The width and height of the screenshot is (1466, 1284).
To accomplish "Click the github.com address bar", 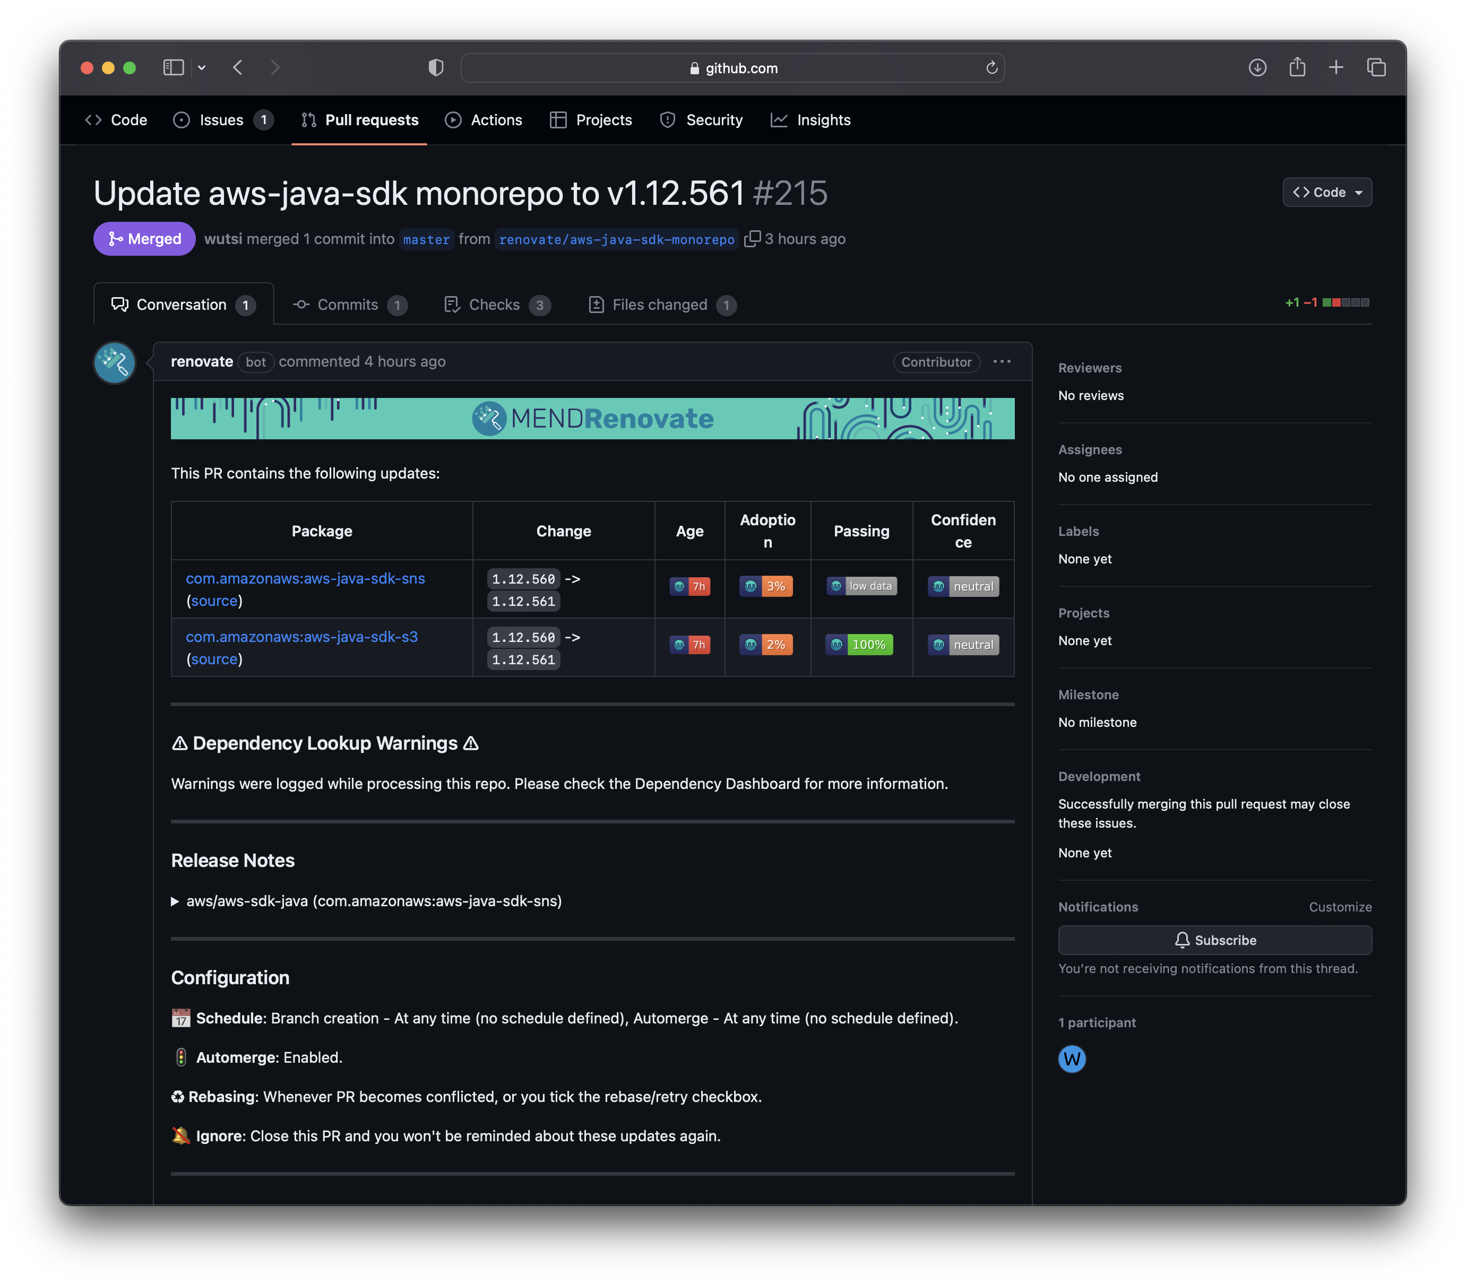I will point(732,68).
